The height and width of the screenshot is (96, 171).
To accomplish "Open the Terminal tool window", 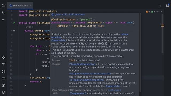I will [3, 79].
